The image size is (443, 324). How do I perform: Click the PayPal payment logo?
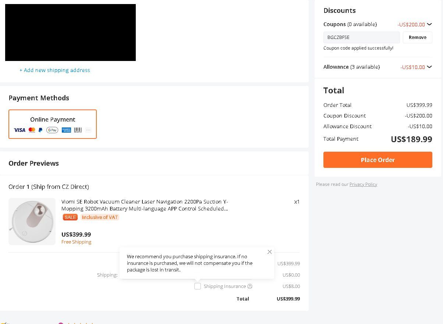click(x=40, y=130)
